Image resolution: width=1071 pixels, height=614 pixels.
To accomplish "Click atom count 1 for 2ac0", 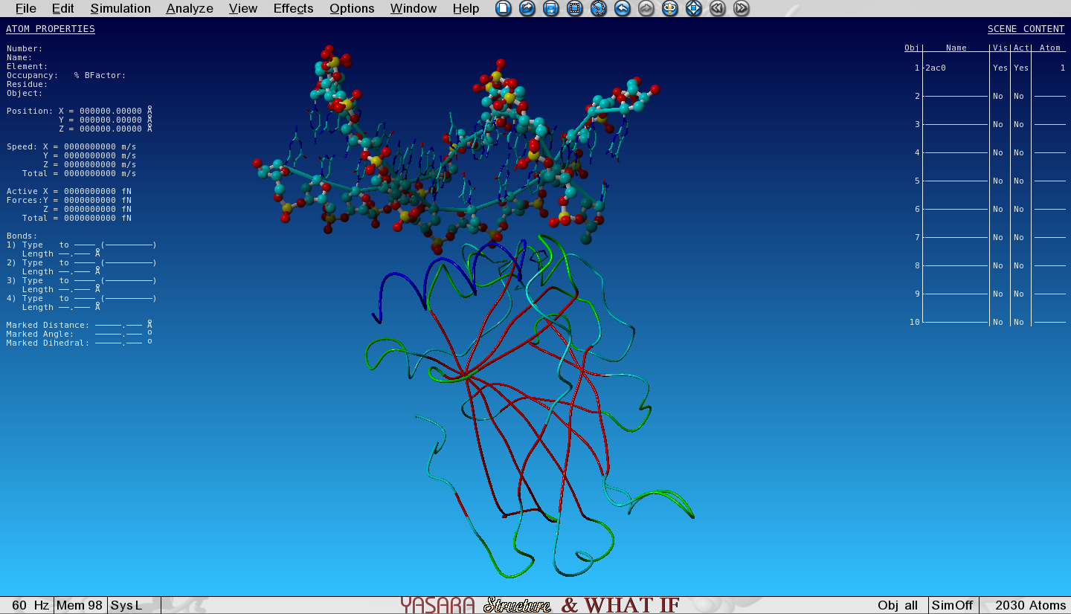I will click(1063, 68).
